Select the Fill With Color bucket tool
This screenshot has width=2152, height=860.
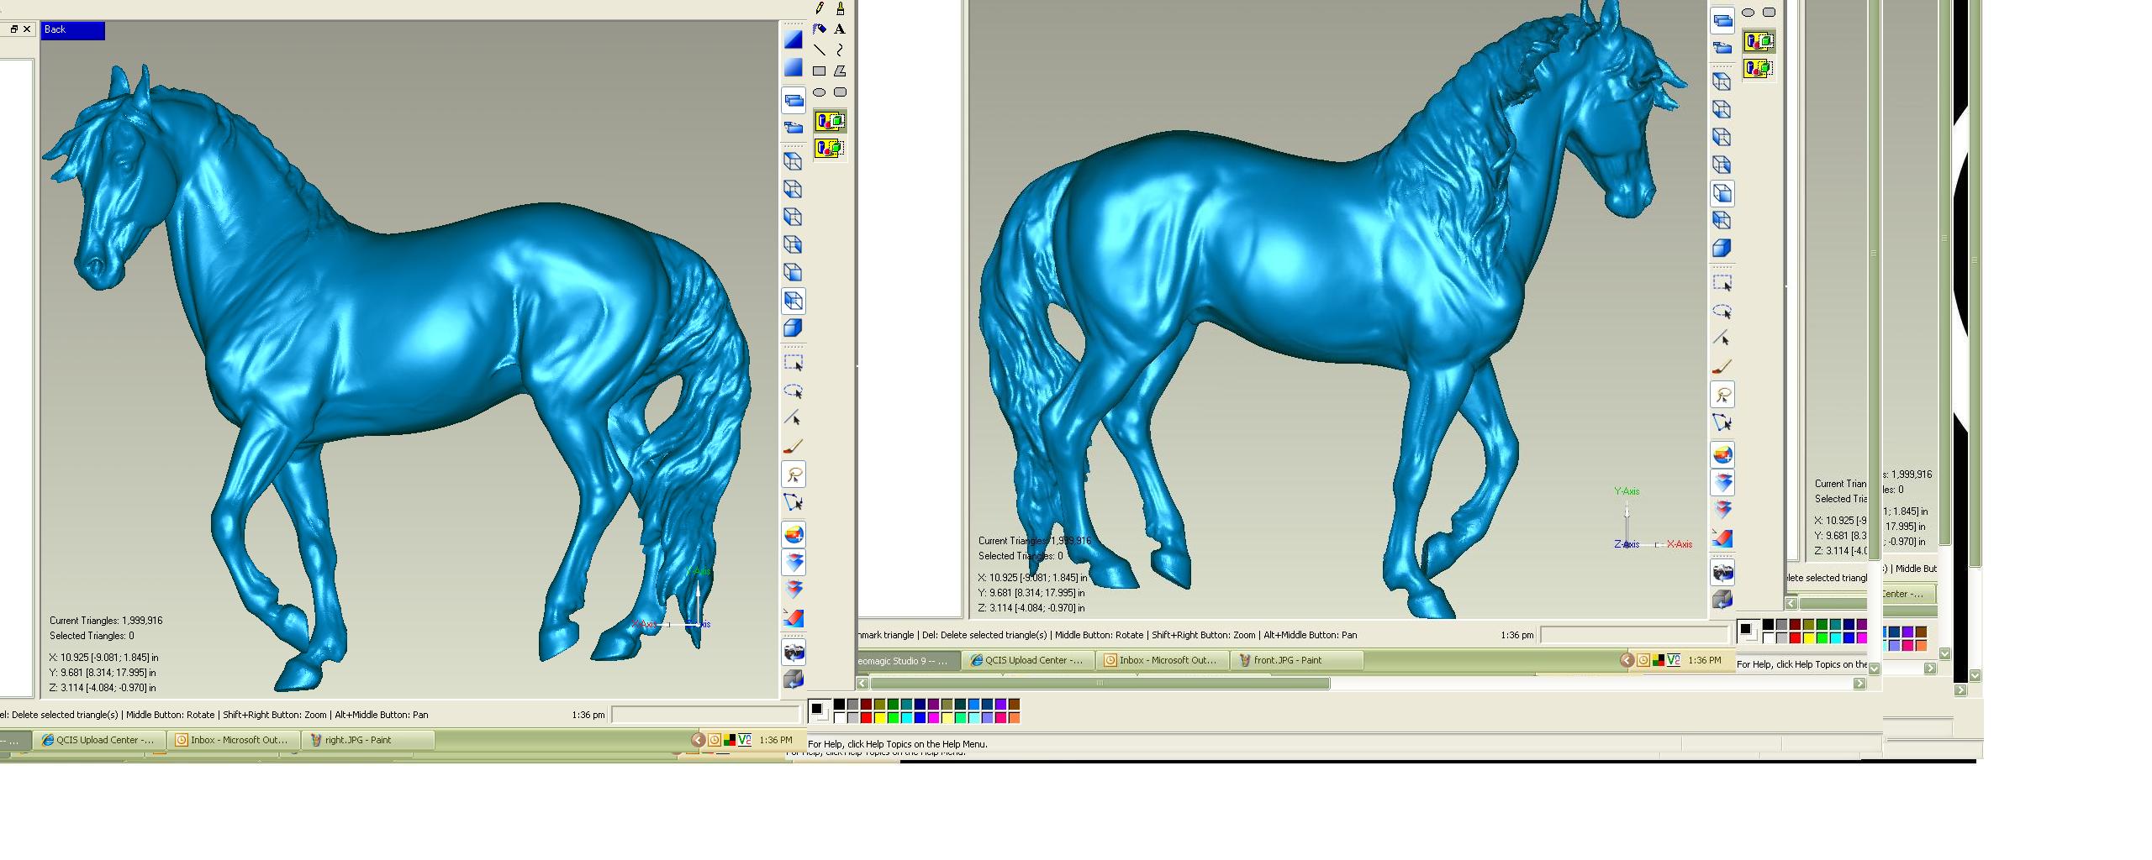820,29
